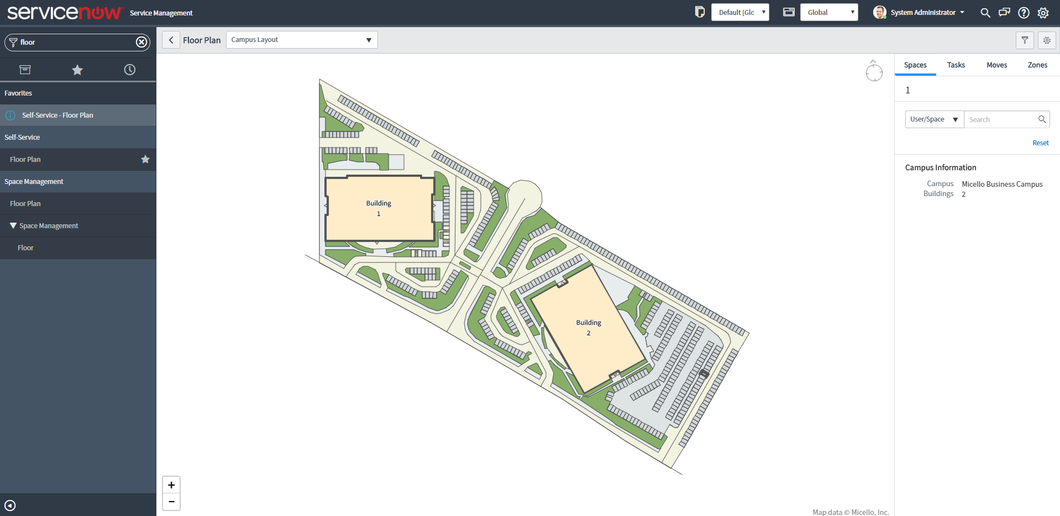Screen dimensions: 1060x516
Task: Open the floor plan settings gear icon
Action: (x=1046, y=40)
